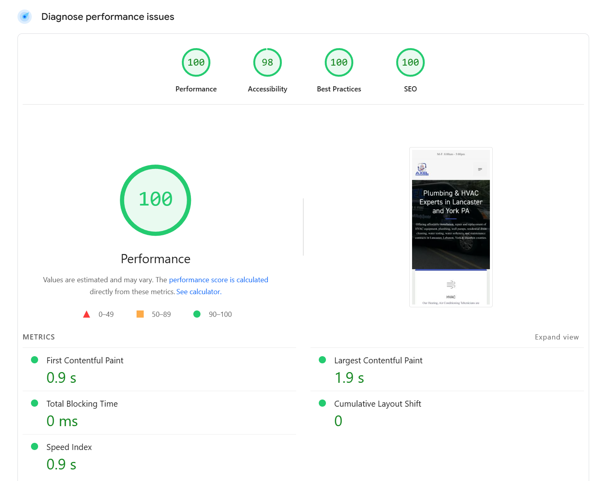Click the Performance score gauge showing 100
This screenshot has width=605, height=481.
click(196, 62)
